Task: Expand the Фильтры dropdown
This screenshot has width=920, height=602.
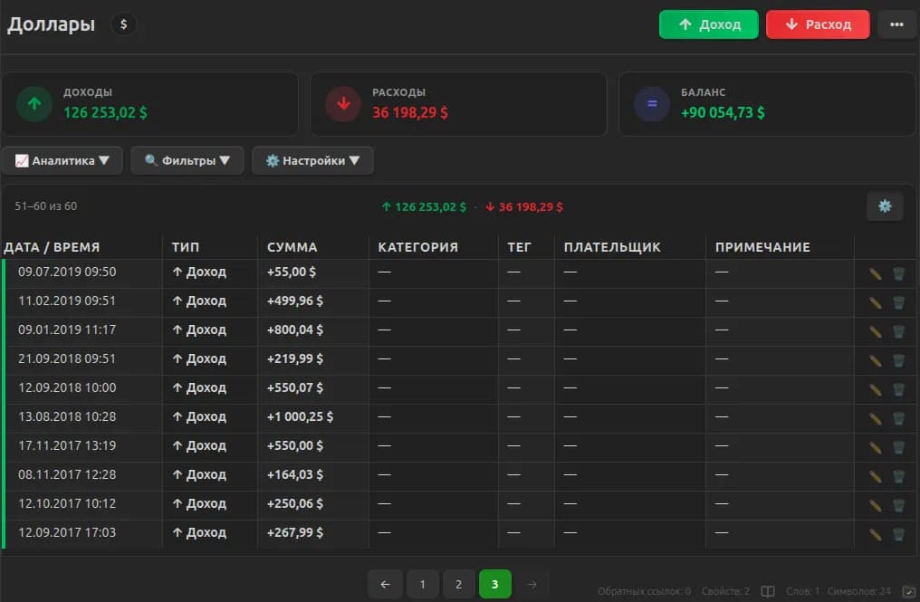Action: coord(187,160)
